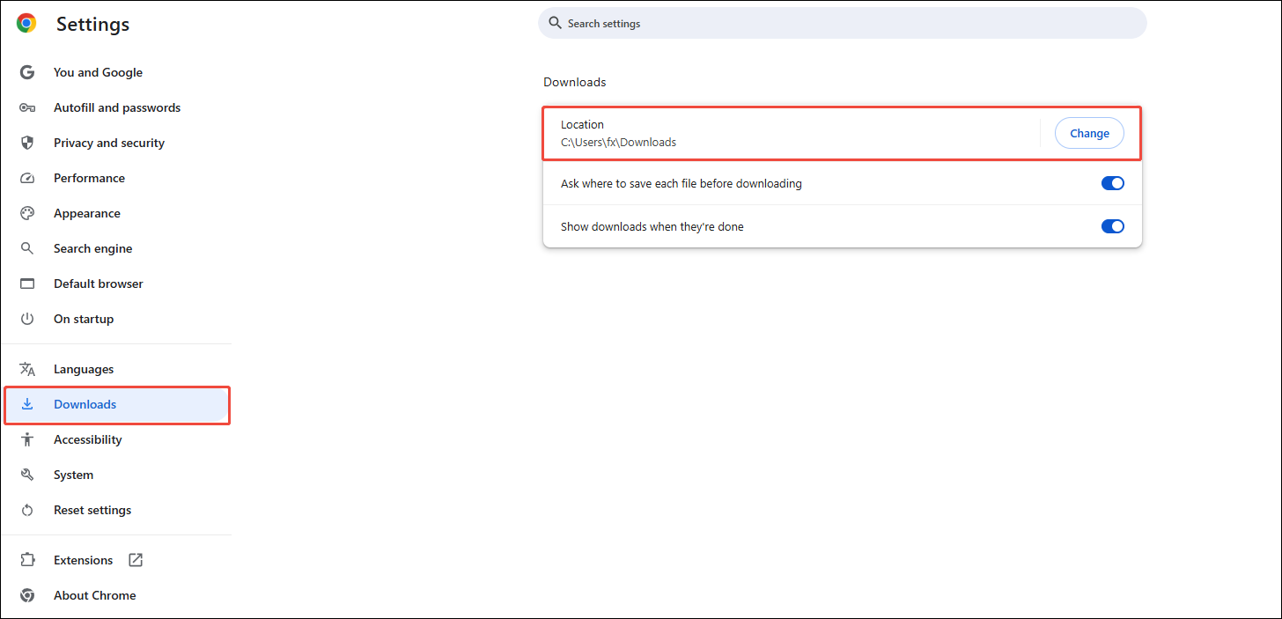
Task: Click the 'Ask where to save each file' label
Action: coord(681,183)
